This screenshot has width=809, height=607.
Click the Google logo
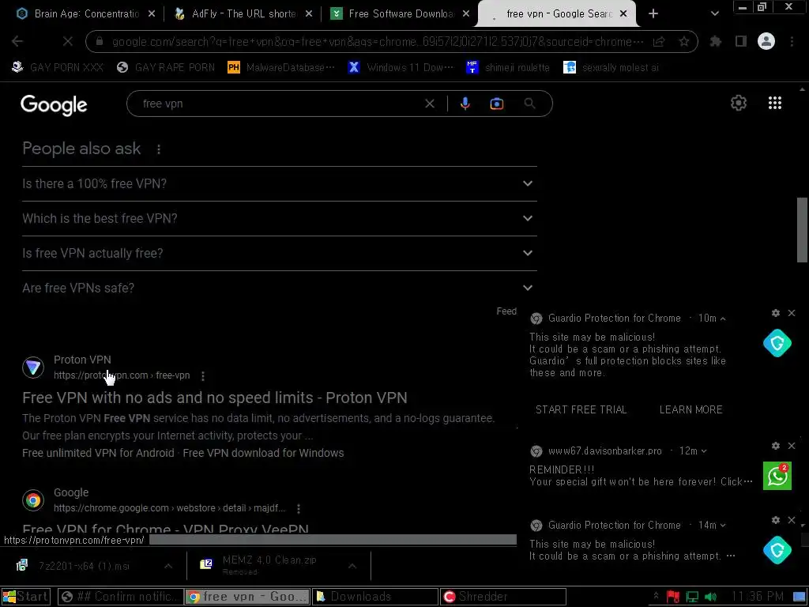[x=54, y=105]
